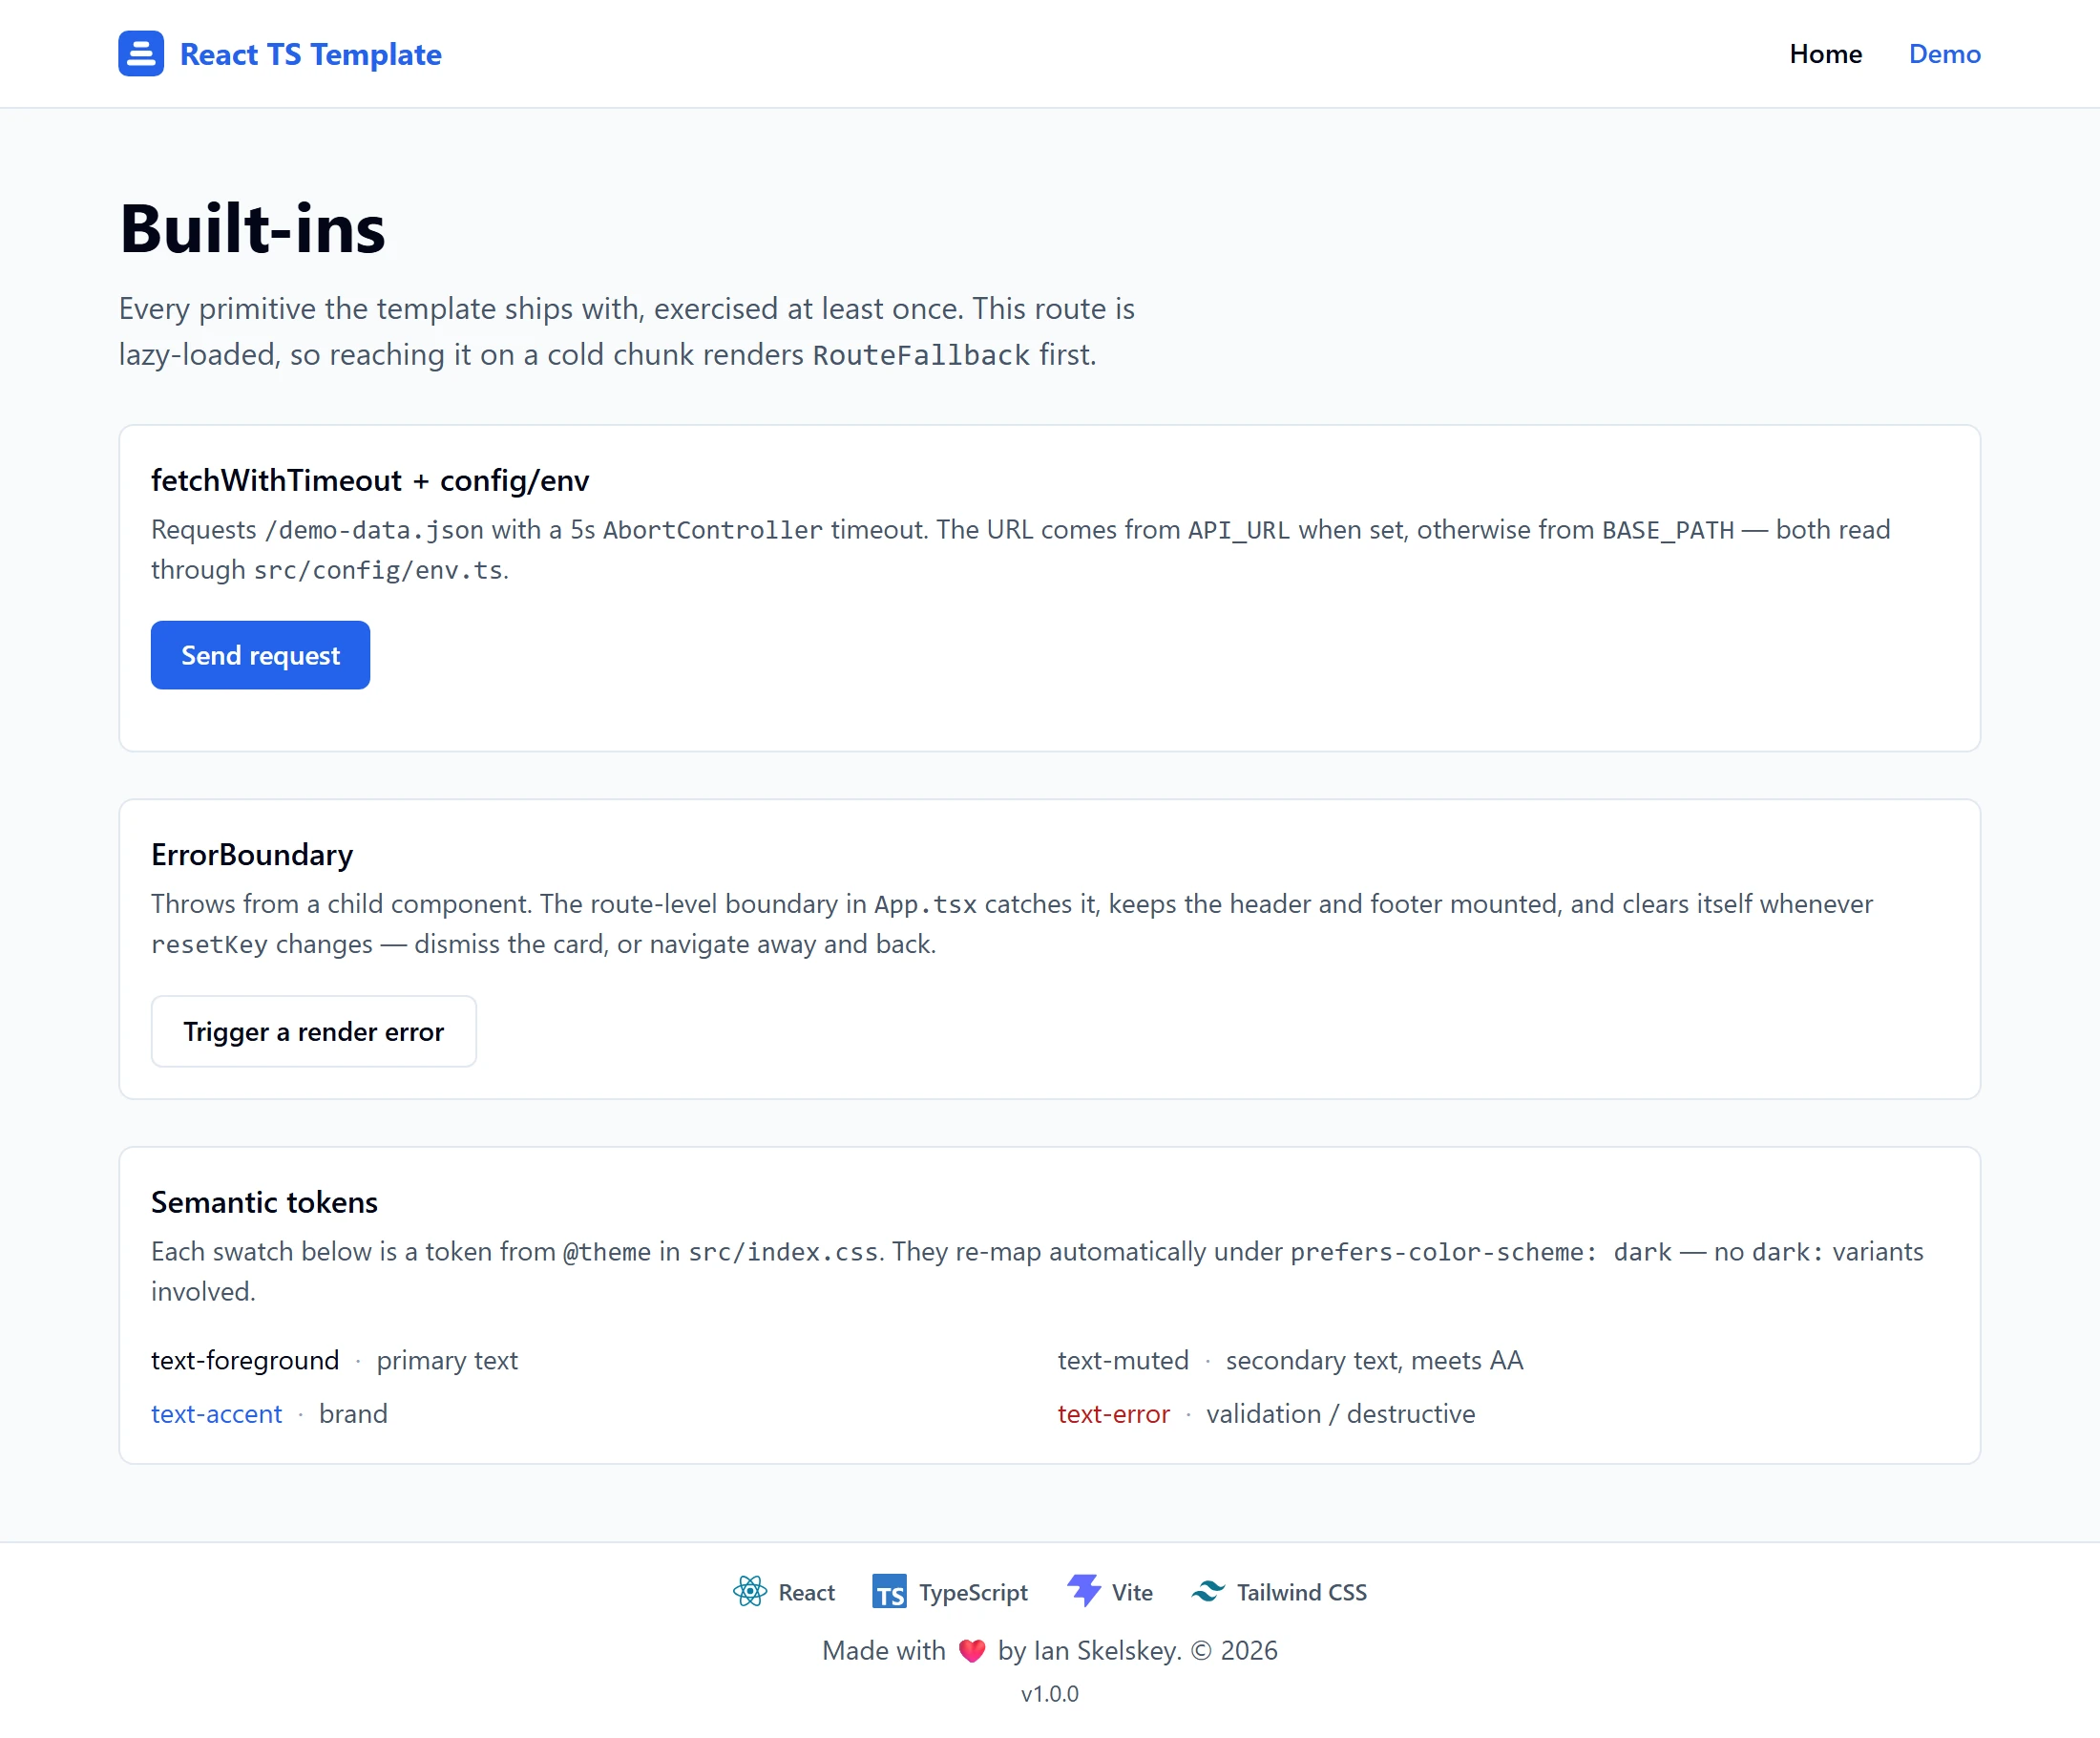Click the blue app logo icon in header
The width and height of the screenshot is (2100, 1738).
[x=141, y=53]
